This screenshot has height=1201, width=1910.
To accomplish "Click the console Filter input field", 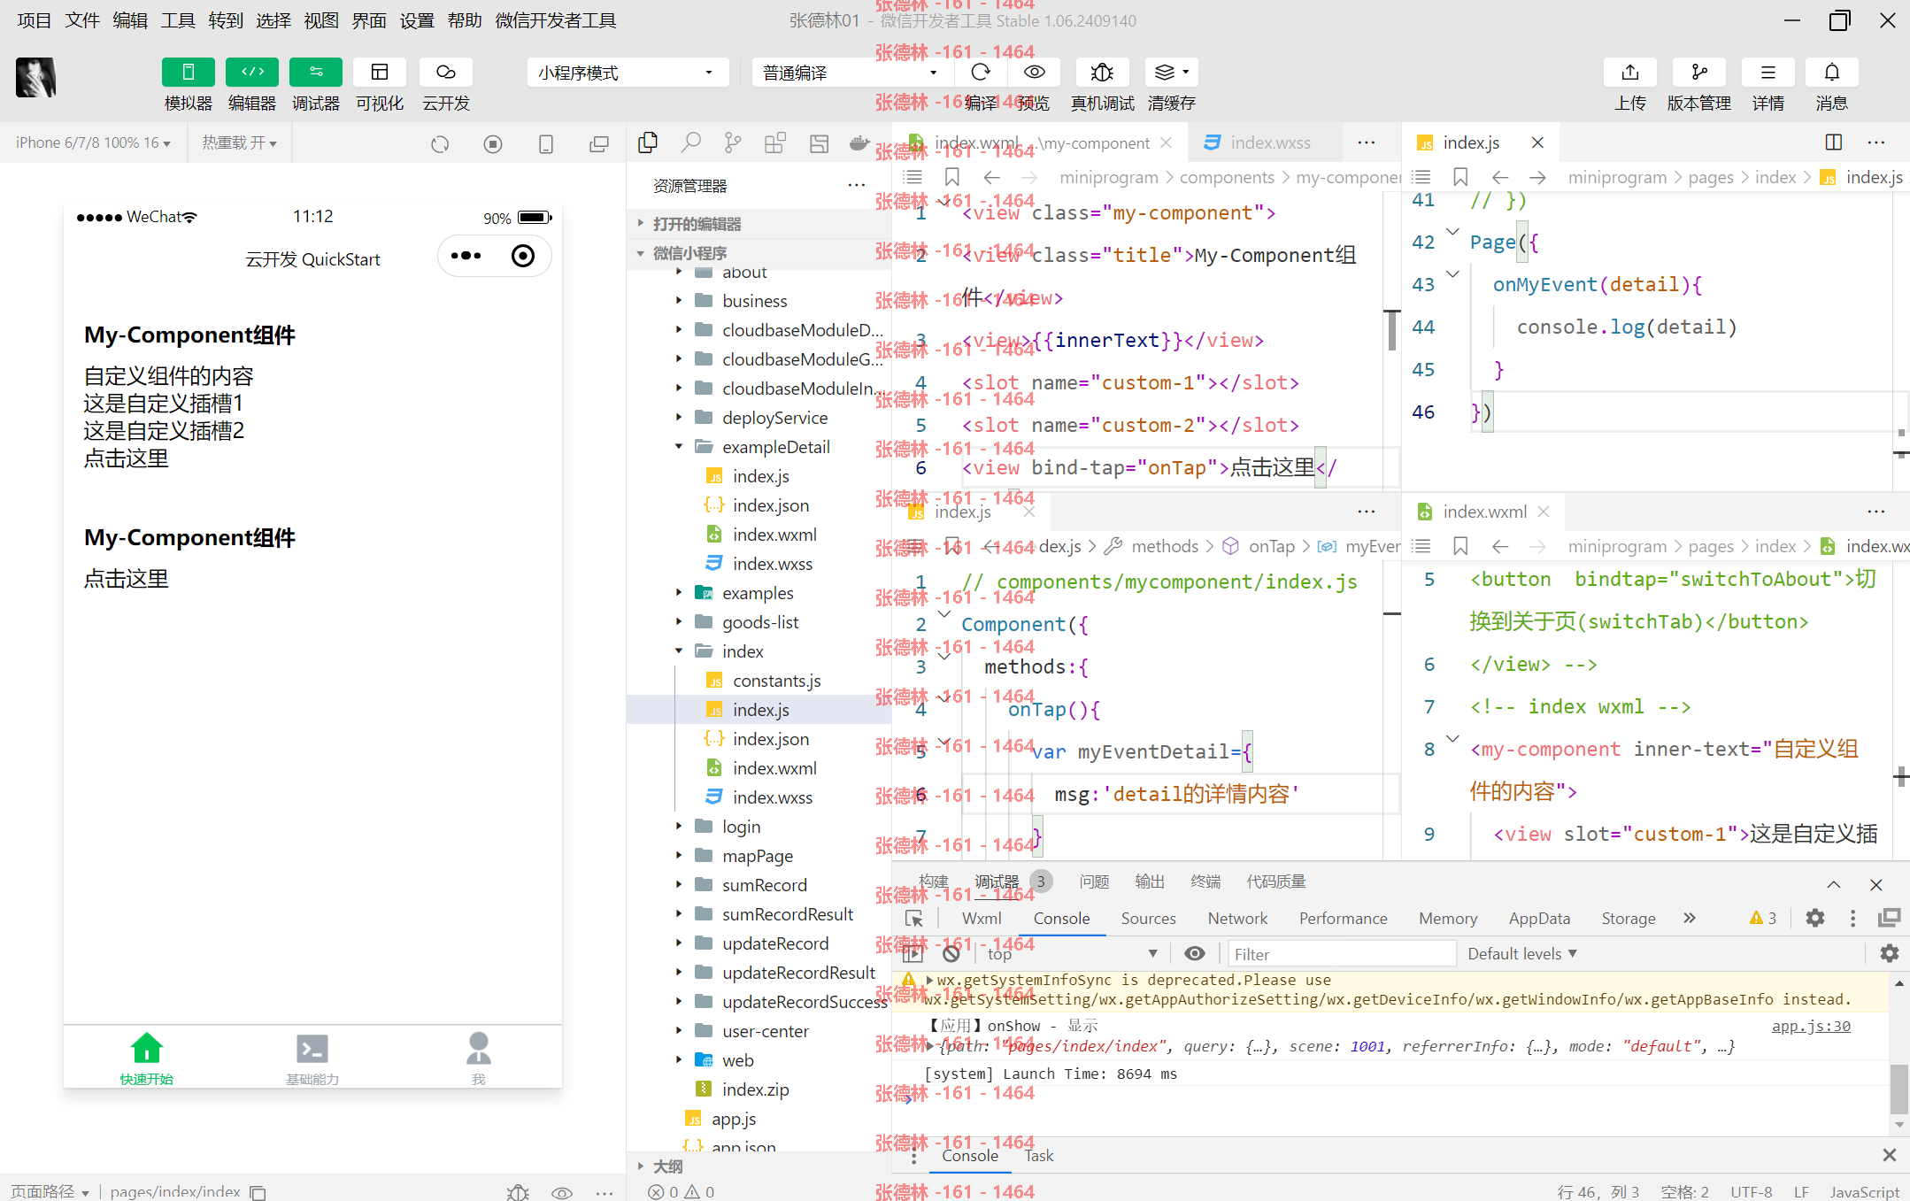I will pos(1342,954).
